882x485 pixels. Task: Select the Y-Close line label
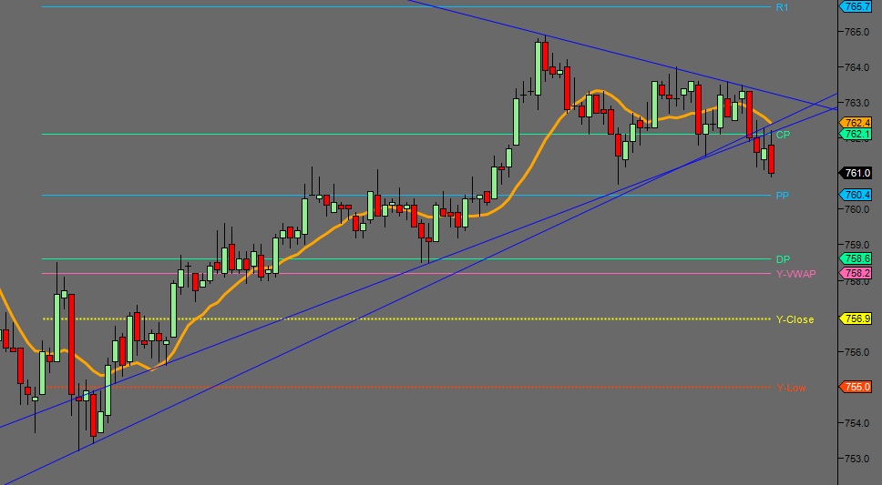coord(795,319)
